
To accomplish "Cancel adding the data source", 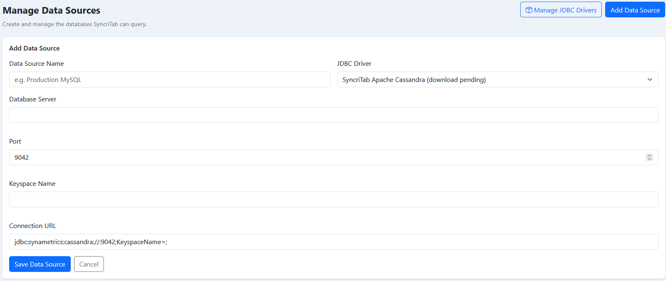I will tap(89, 264).
